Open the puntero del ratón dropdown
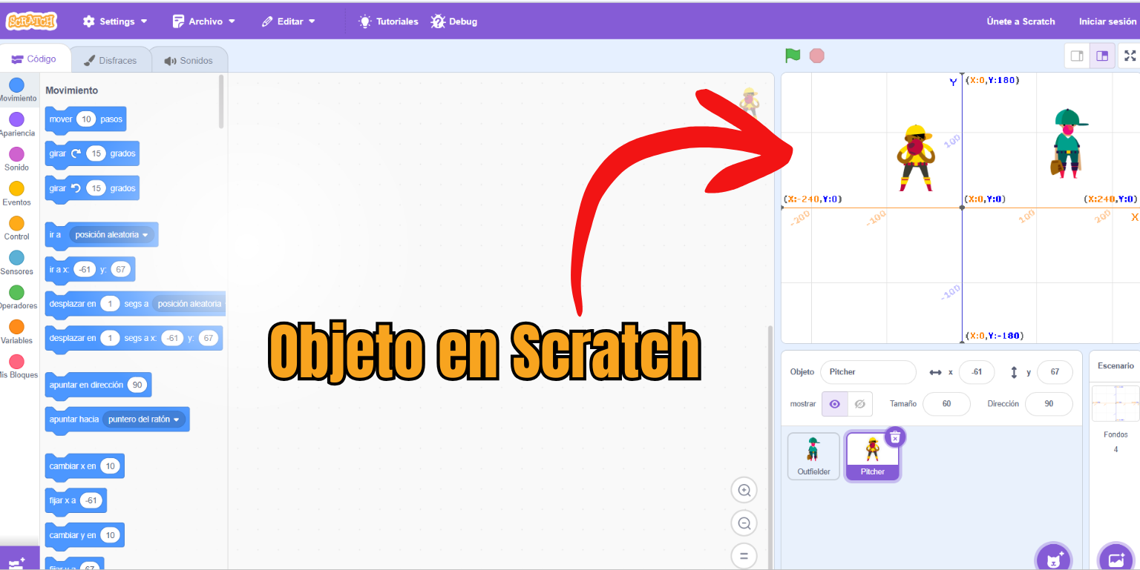1140x570 pixels. [145, 419]
